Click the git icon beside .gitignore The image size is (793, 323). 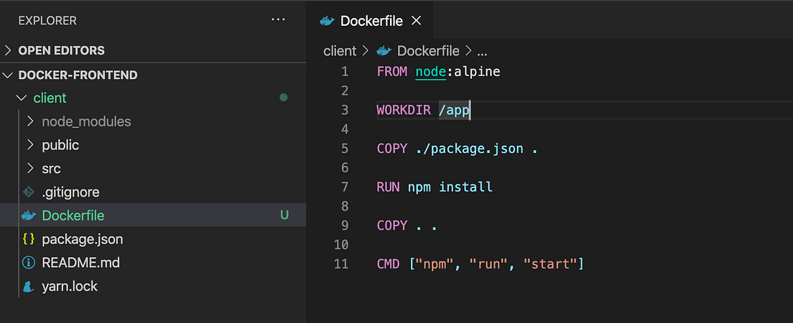coord(29,192)
